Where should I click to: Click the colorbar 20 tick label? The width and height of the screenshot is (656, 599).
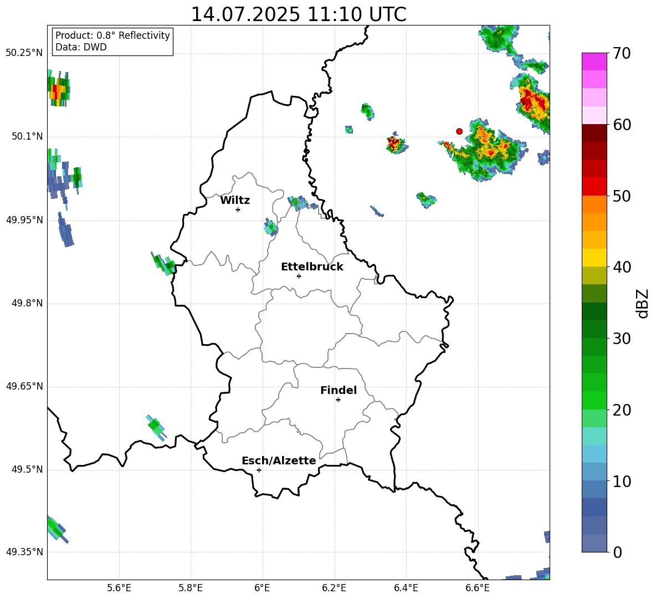pyautogui.click(x=622, y=410)
